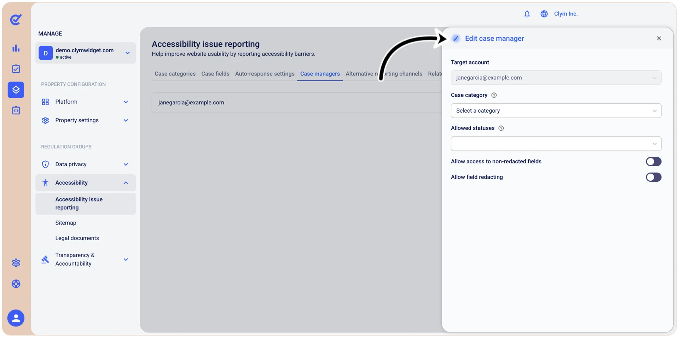
Task: Open the analytics bar chart icon
Action: [16, 48]
